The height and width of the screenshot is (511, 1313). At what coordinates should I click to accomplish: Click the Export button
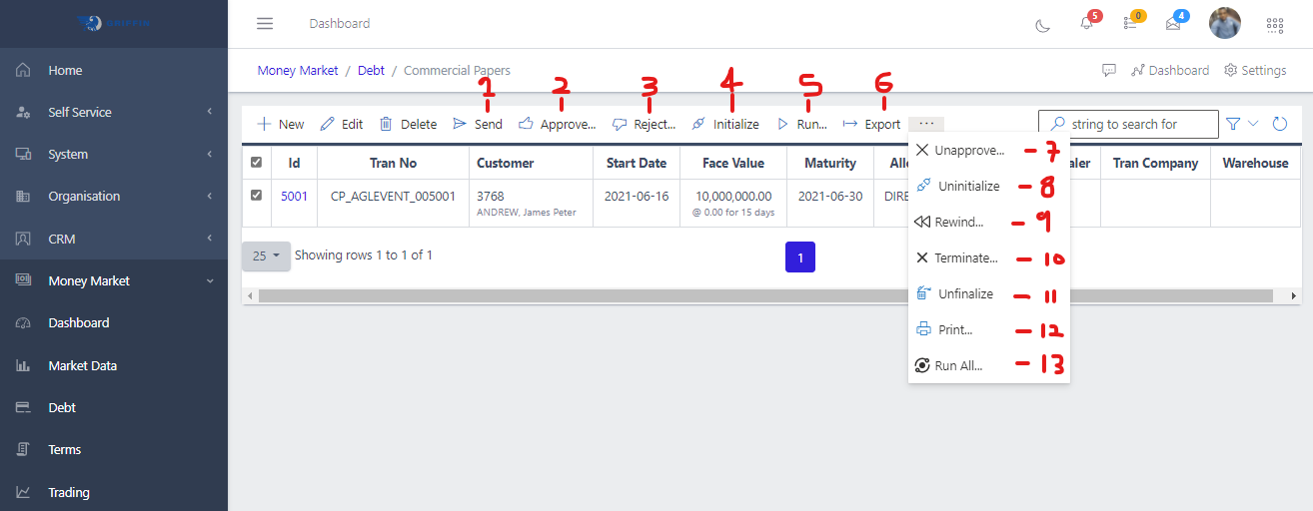(871, 124)
